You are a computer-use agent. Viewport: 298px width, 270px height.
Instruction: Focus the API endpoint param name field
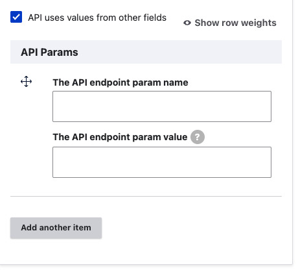(162, 106)
